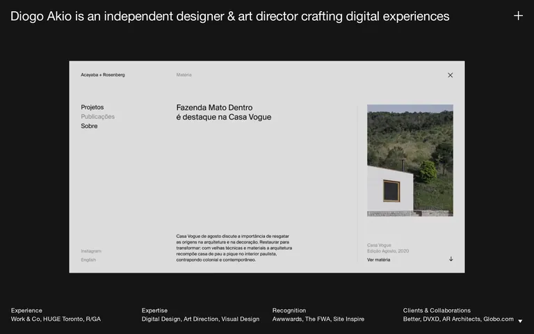Click 'Digital Design, Art Direction, Visual Design' text
Screen dimensions: 534x334
[200, 319]
